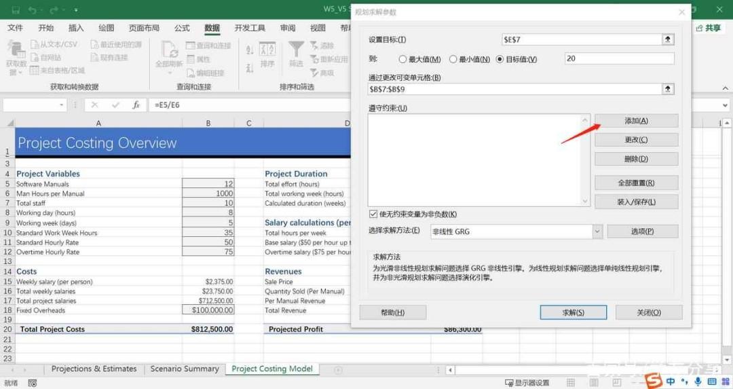Confirm formula with the checkmark icon
This screenshot has width=733, height=389.
(115, 105)
